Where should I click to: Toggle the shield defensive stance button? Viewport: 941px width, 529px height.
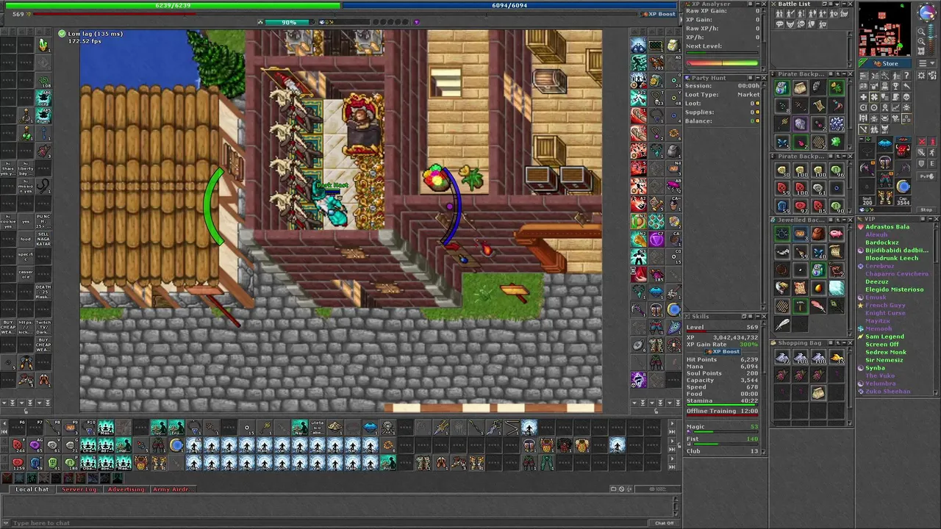tap(922, 163)
